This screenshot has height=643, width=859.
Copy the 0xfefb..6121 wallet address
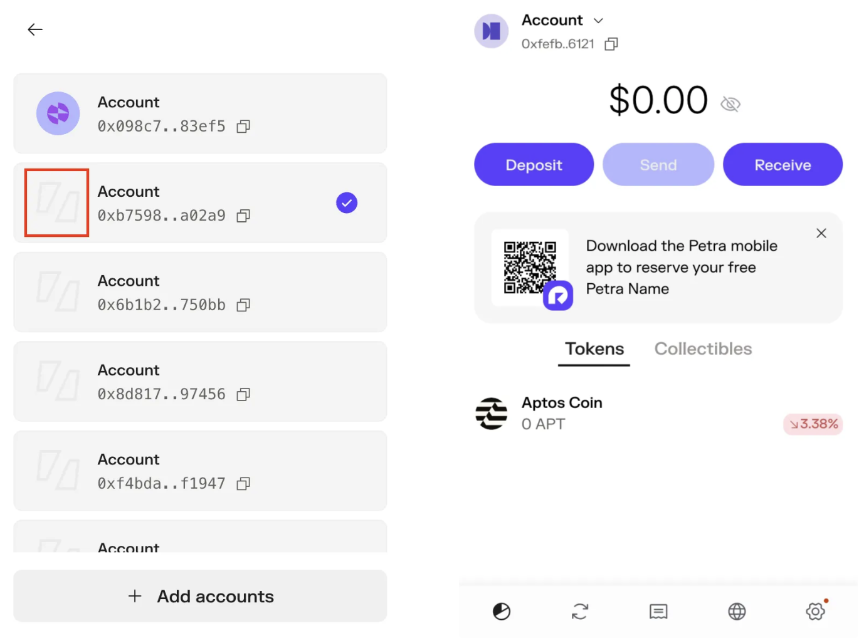[x=611, y=44]
